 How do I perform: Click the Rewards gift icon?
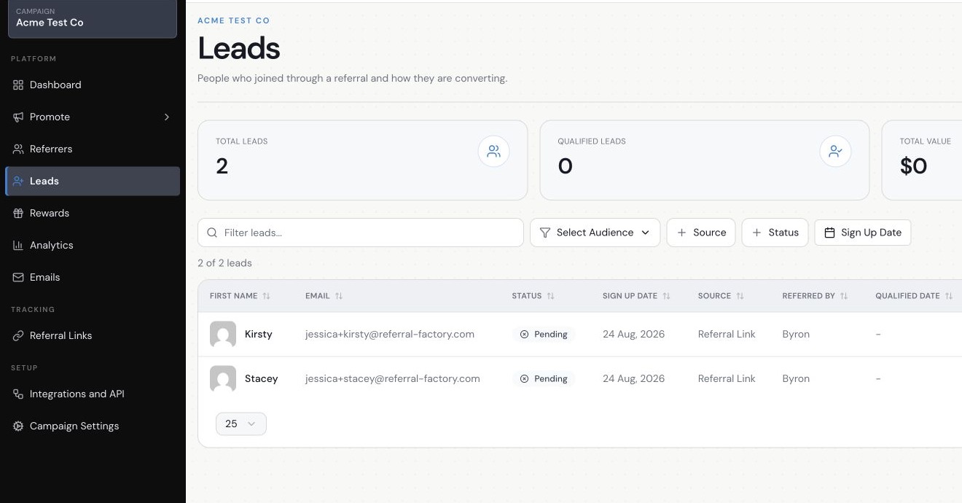point(18,213)
